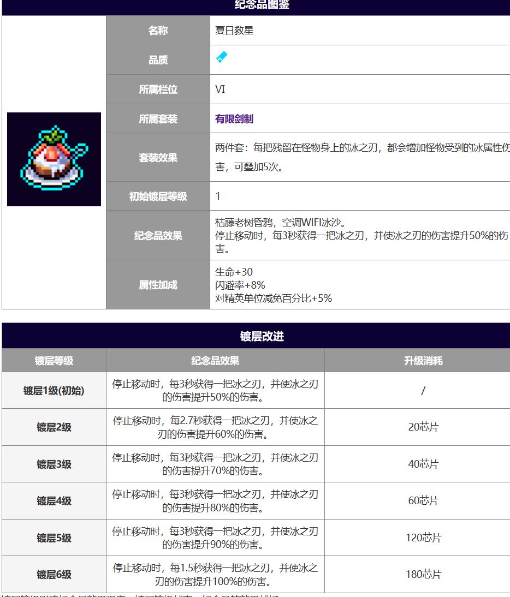Select the 镀层1级(初始) row label

[54, 390]
